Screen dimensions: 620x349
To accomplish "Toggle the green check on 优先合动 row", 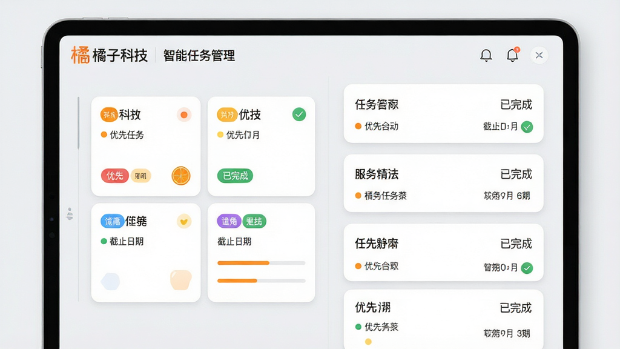I will (x=527, y=127).
